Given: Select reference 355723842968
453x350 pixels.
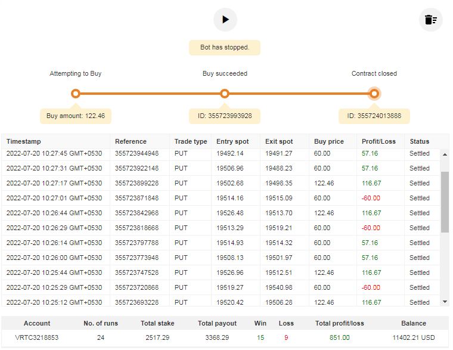Looking at the screenshot, I should point(136,213).
